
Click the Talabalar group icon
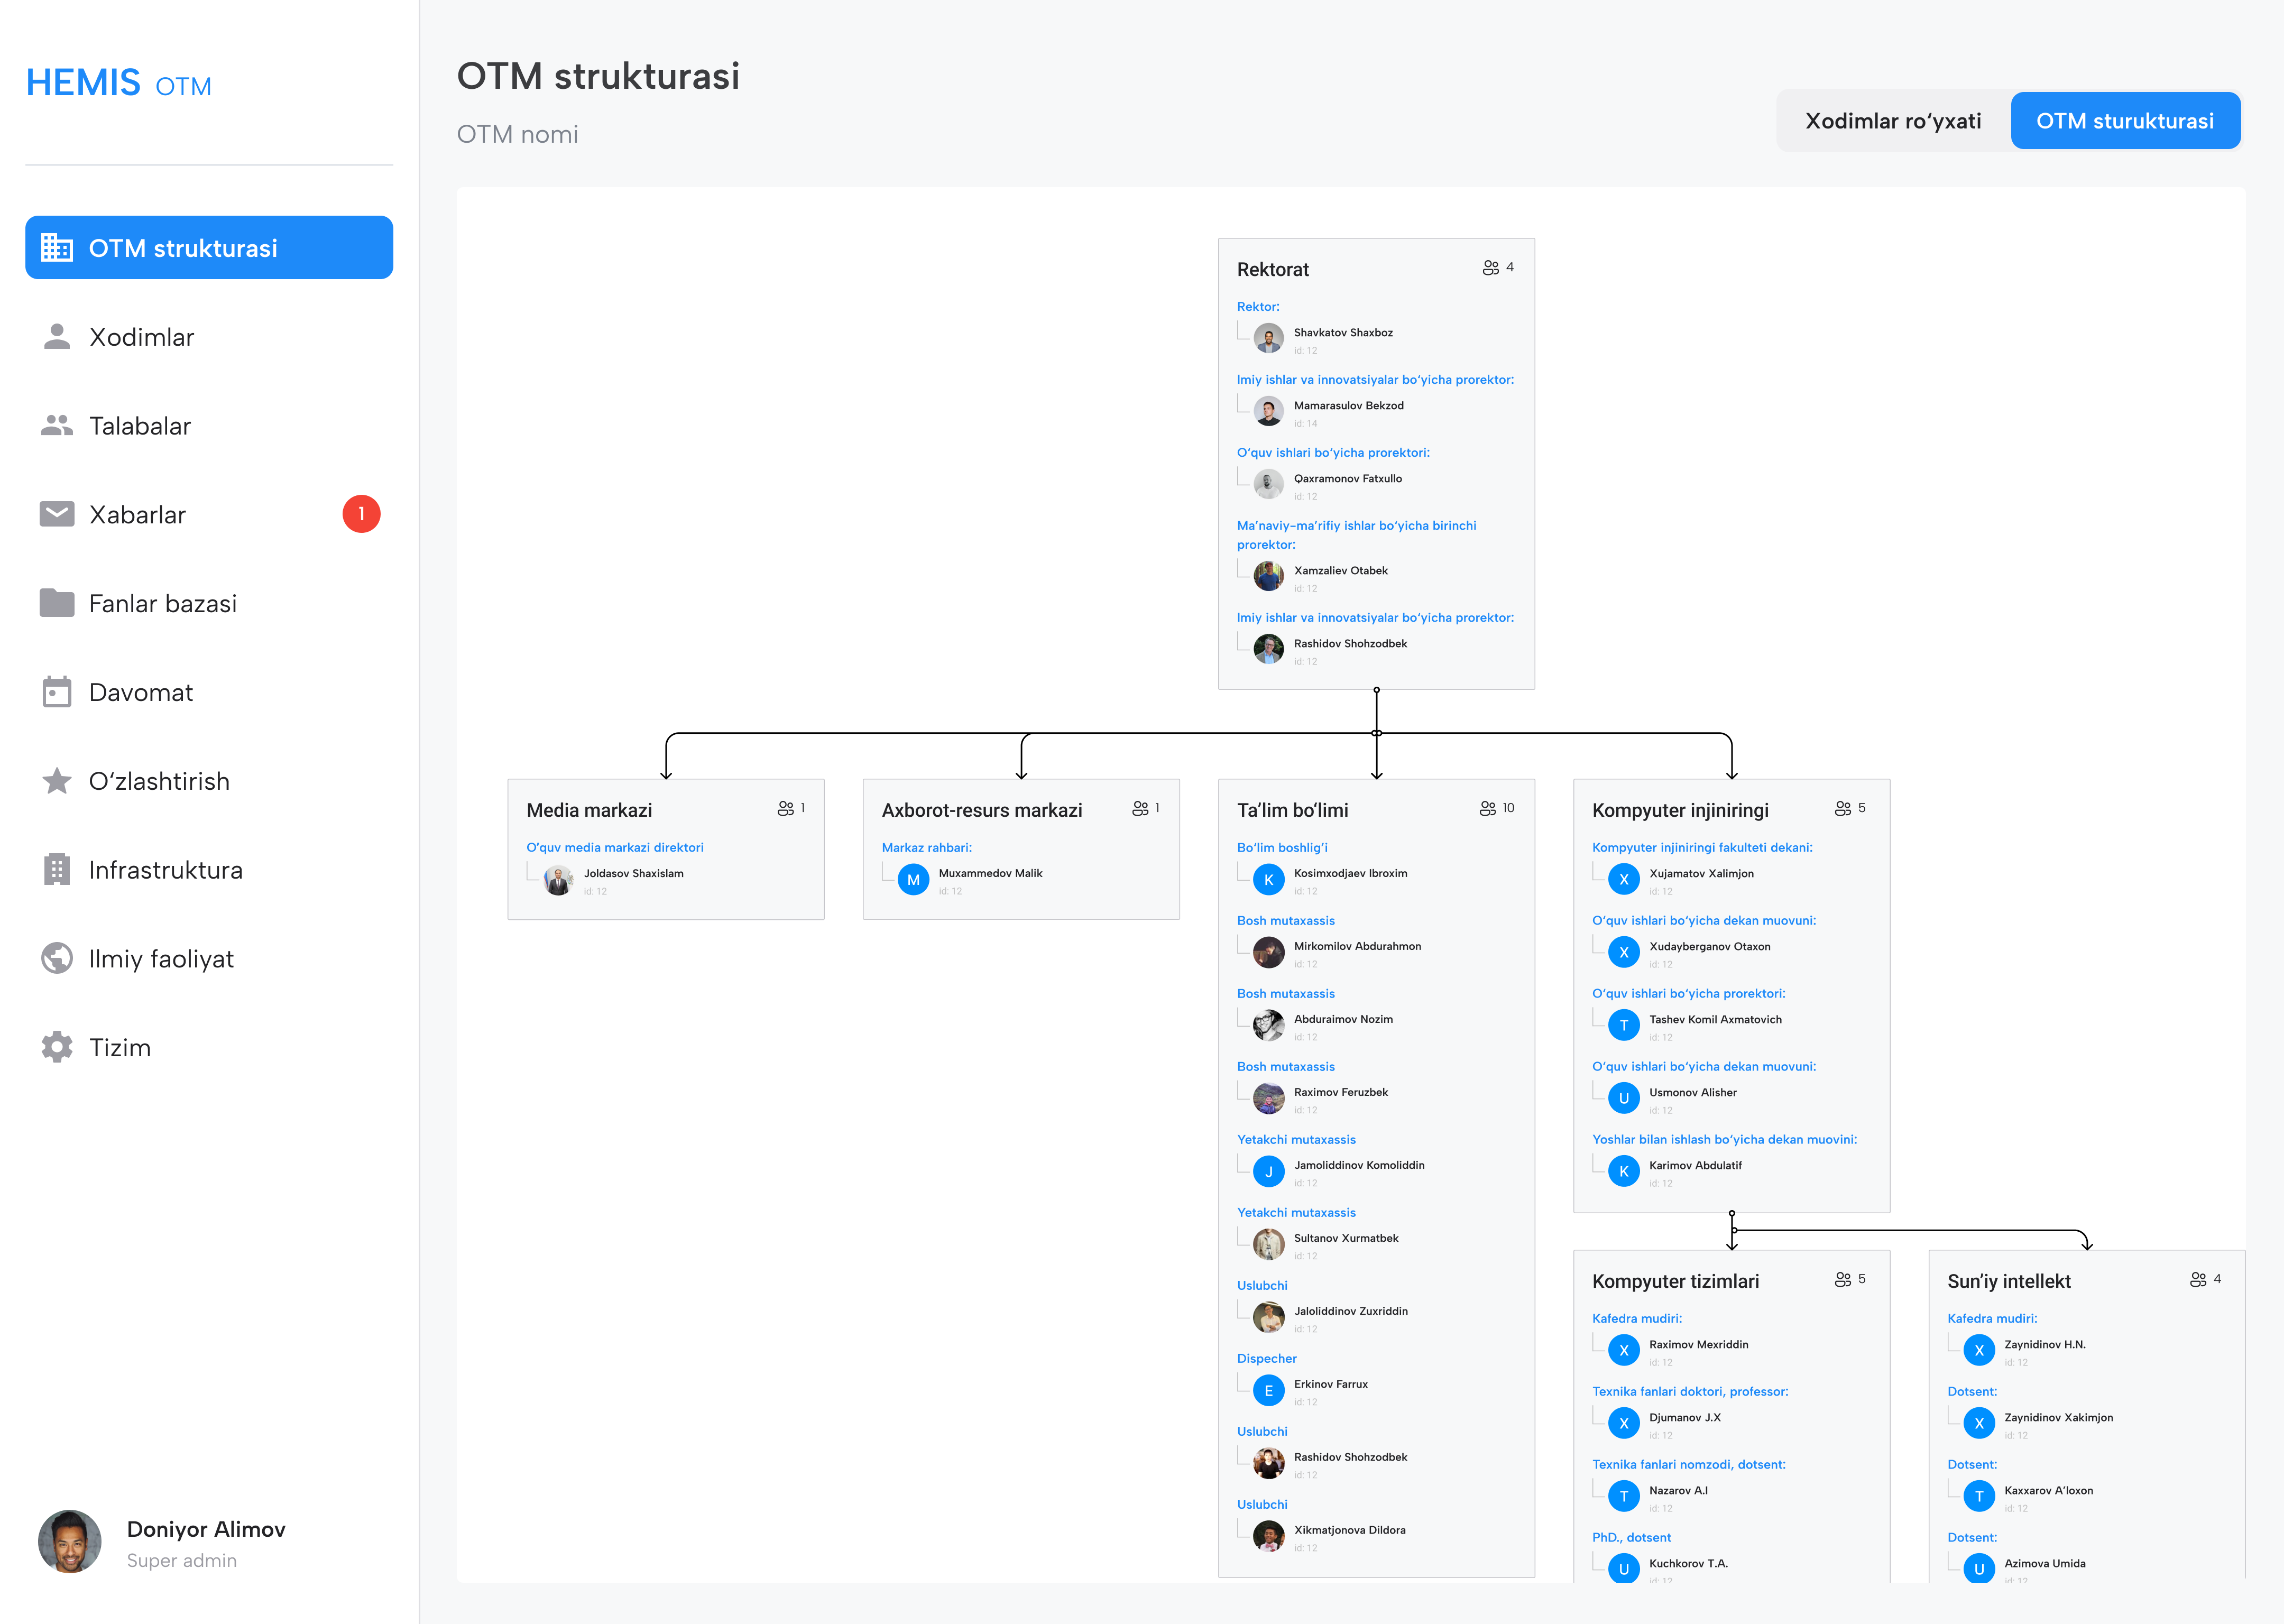[57, 425]
